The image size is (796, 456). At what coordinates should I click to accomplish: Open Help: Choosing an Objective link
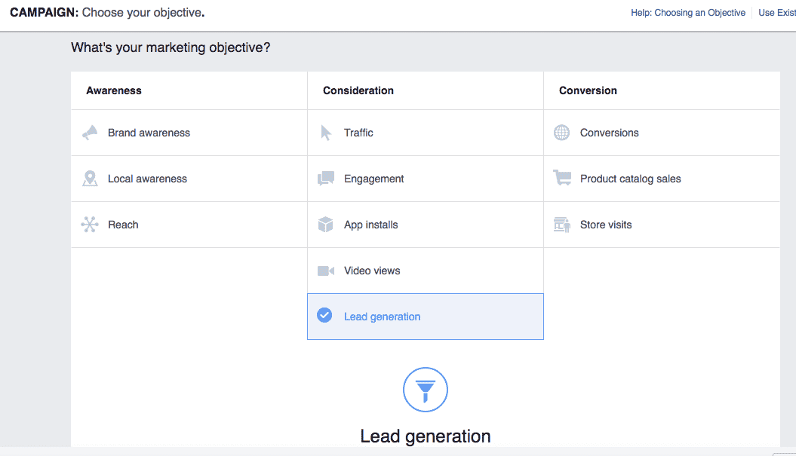coord(688,13)
